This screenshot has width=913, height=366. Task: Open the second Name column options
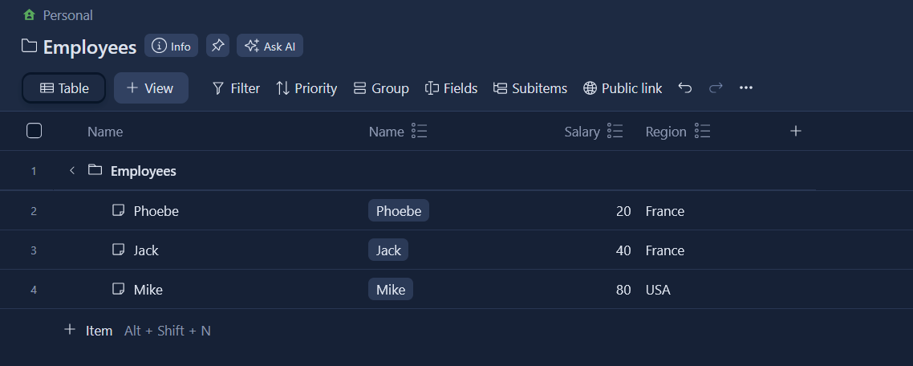pyautogui.click(x=419, y=132)
